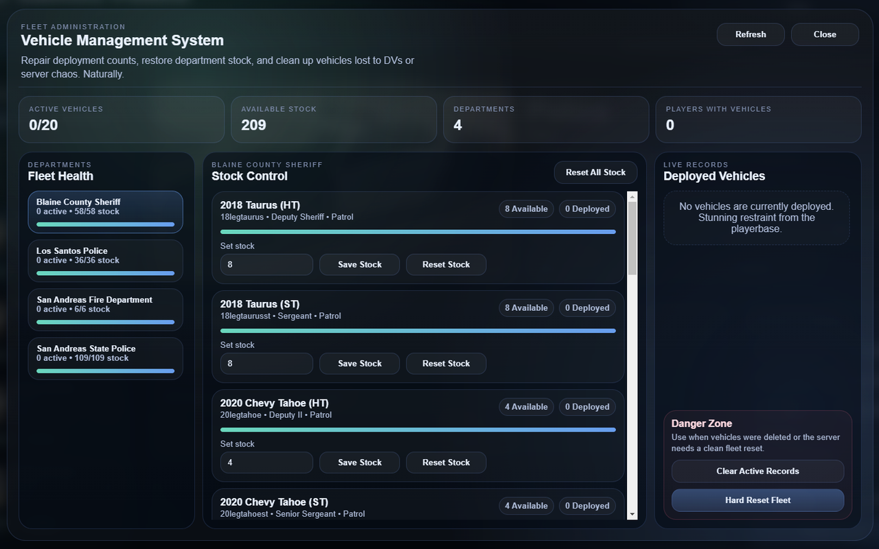Click the '2018 Taurus (ST)' vehicle title
Image resolution: width=879 pixels, height=549 pixels.
(x=260, y=304)
